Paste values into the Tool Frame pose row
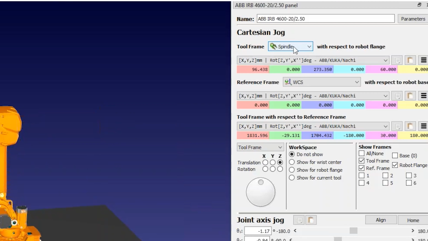This screenshot has width=428, height=241. point(410,60)
